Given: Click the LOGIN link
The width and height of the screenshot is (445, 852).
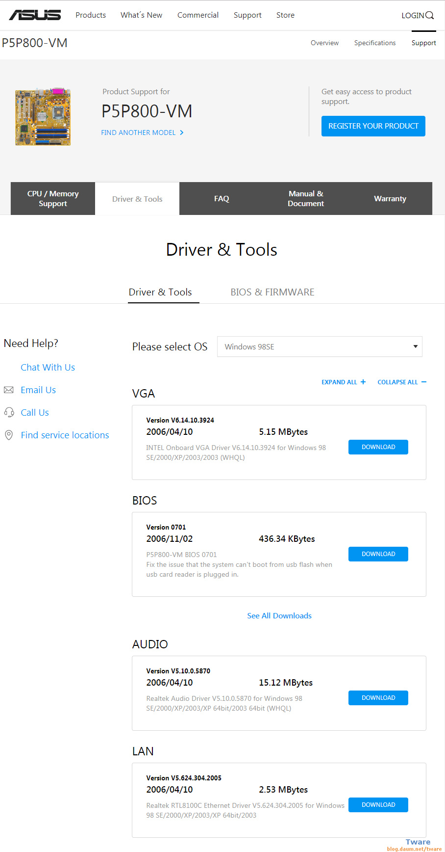Looking at the screenshot, I should click(413, 15).
